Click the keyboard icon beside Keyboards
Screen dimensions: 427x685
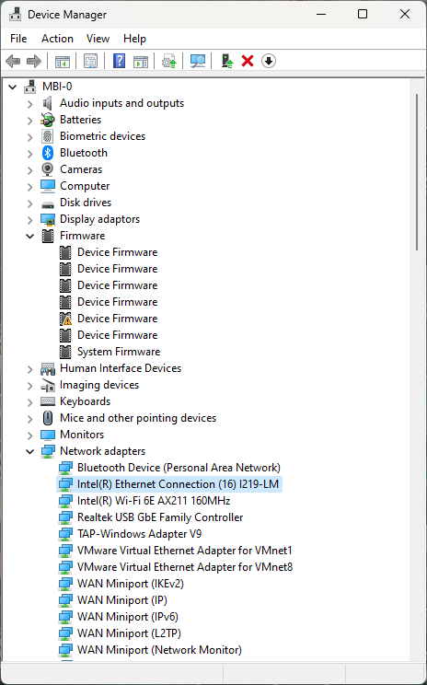click(x=48, y=402)
